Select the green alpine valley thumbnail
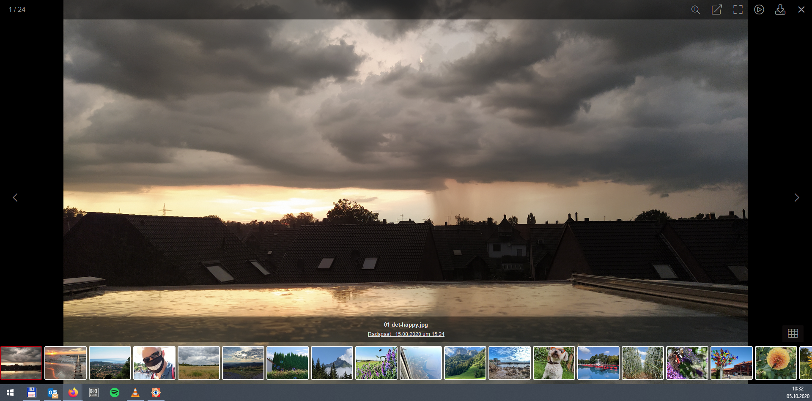Image resolution: width=812 pixels, height=401 pixels. click(x=465, y=363)
